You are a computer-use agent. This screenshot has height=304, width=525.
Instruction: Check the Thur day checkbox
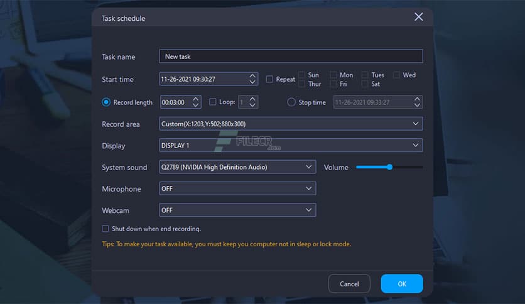[x=301, y=84]
